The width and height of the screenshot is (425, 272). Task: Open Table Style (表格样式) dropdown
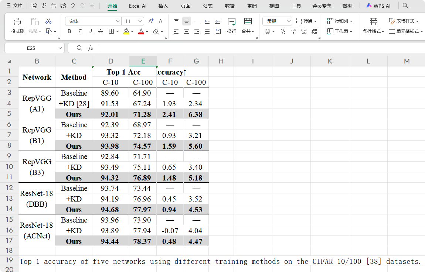coord(404,21)
